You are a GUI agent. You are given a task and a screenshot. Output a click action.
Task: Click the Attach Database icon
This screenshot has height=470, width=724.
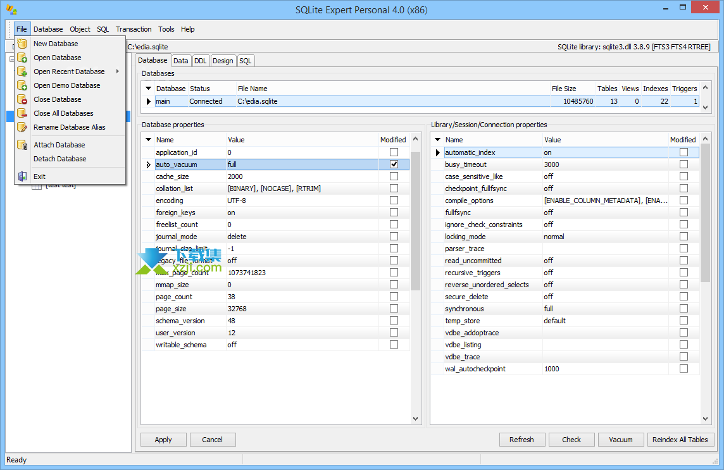[22, 145]
